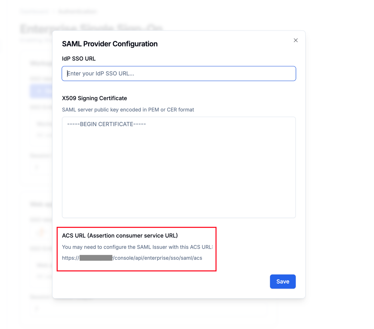This screenshot has width=374, height=329.
Task: Select the ACS URL path ending in saml/acs
Action: [157, 258]
